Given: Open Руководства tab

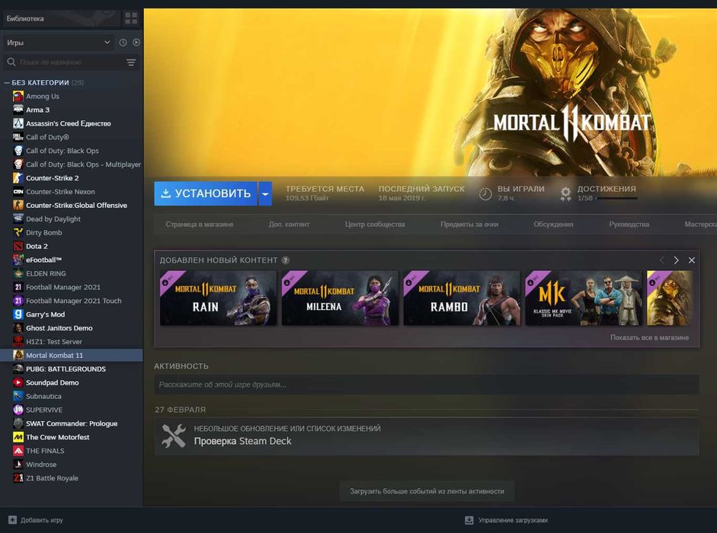Looking at the screenshot, I should coord(629,225).
